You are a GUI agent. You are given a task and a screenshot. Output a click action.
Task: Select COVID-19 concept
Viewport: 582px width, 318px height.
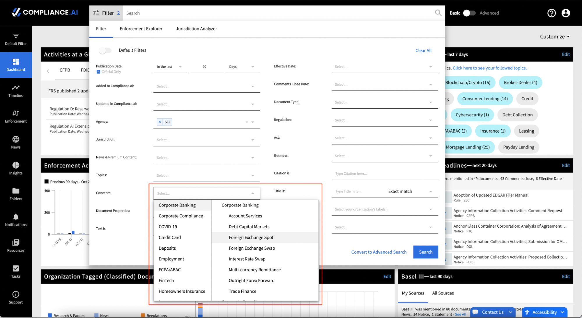point(183,227)
